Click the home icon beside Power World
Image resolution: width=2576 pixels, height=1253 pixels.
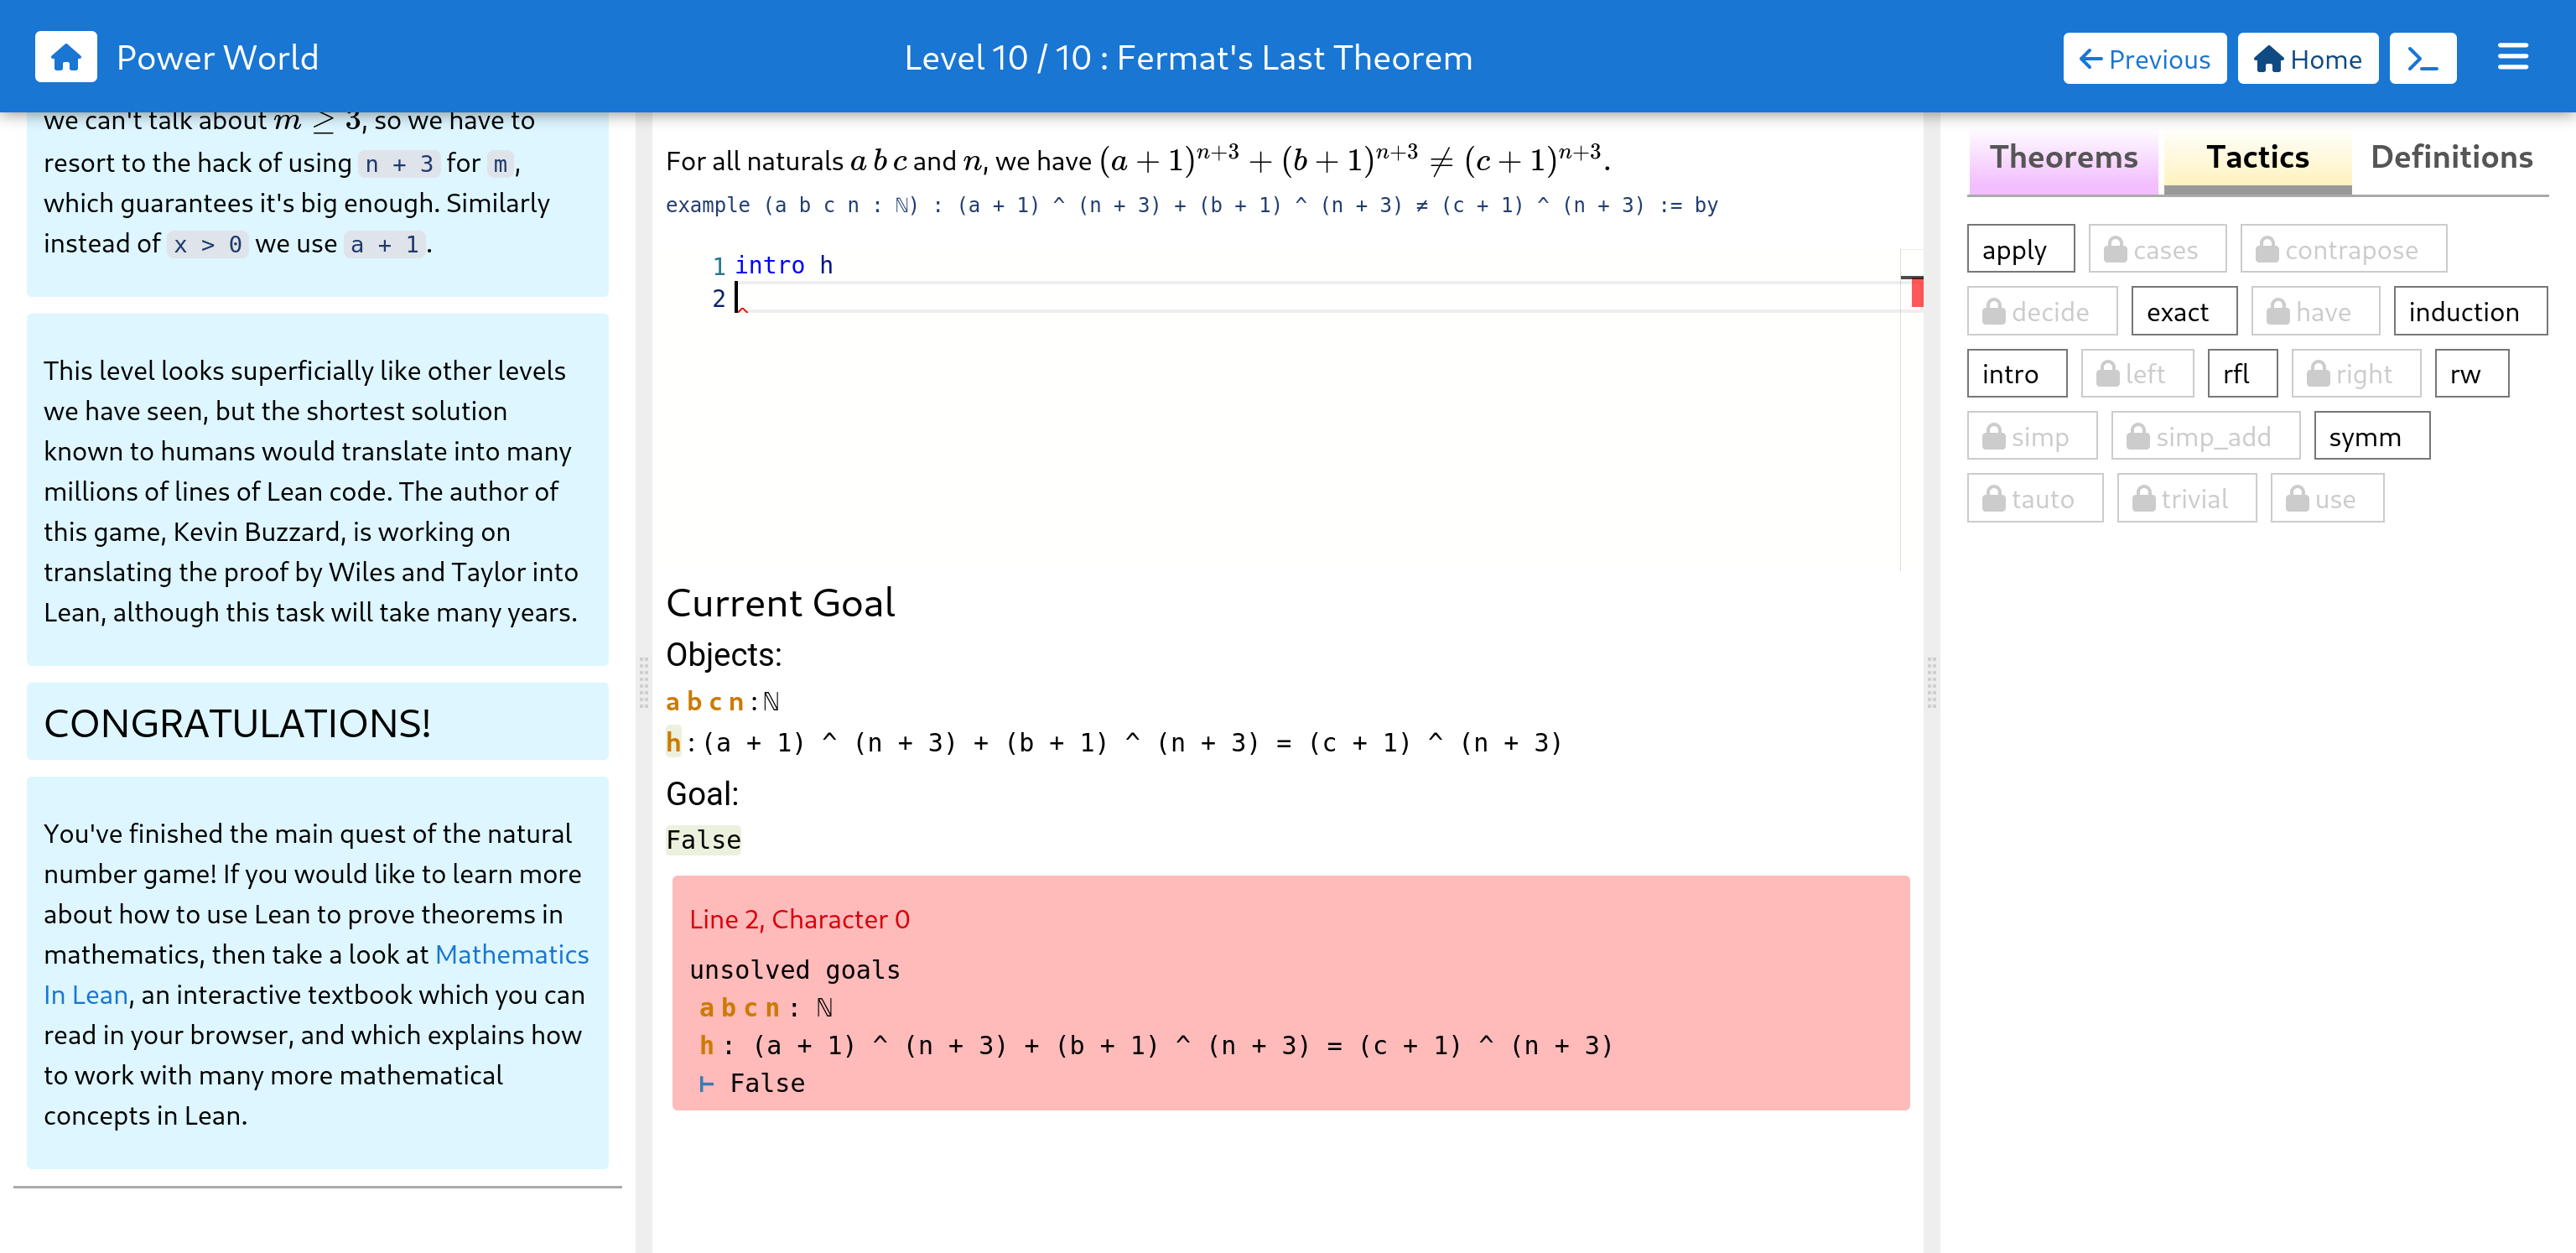[66, 57]
